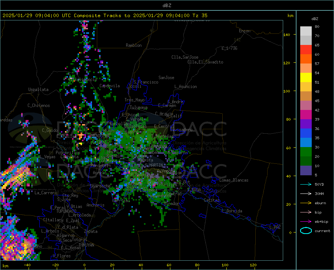Image resolution: width=334 pixels, height=270 pixels.
Task: Click the pink bip arrow legend icon
Action: (x=306, y=212)
